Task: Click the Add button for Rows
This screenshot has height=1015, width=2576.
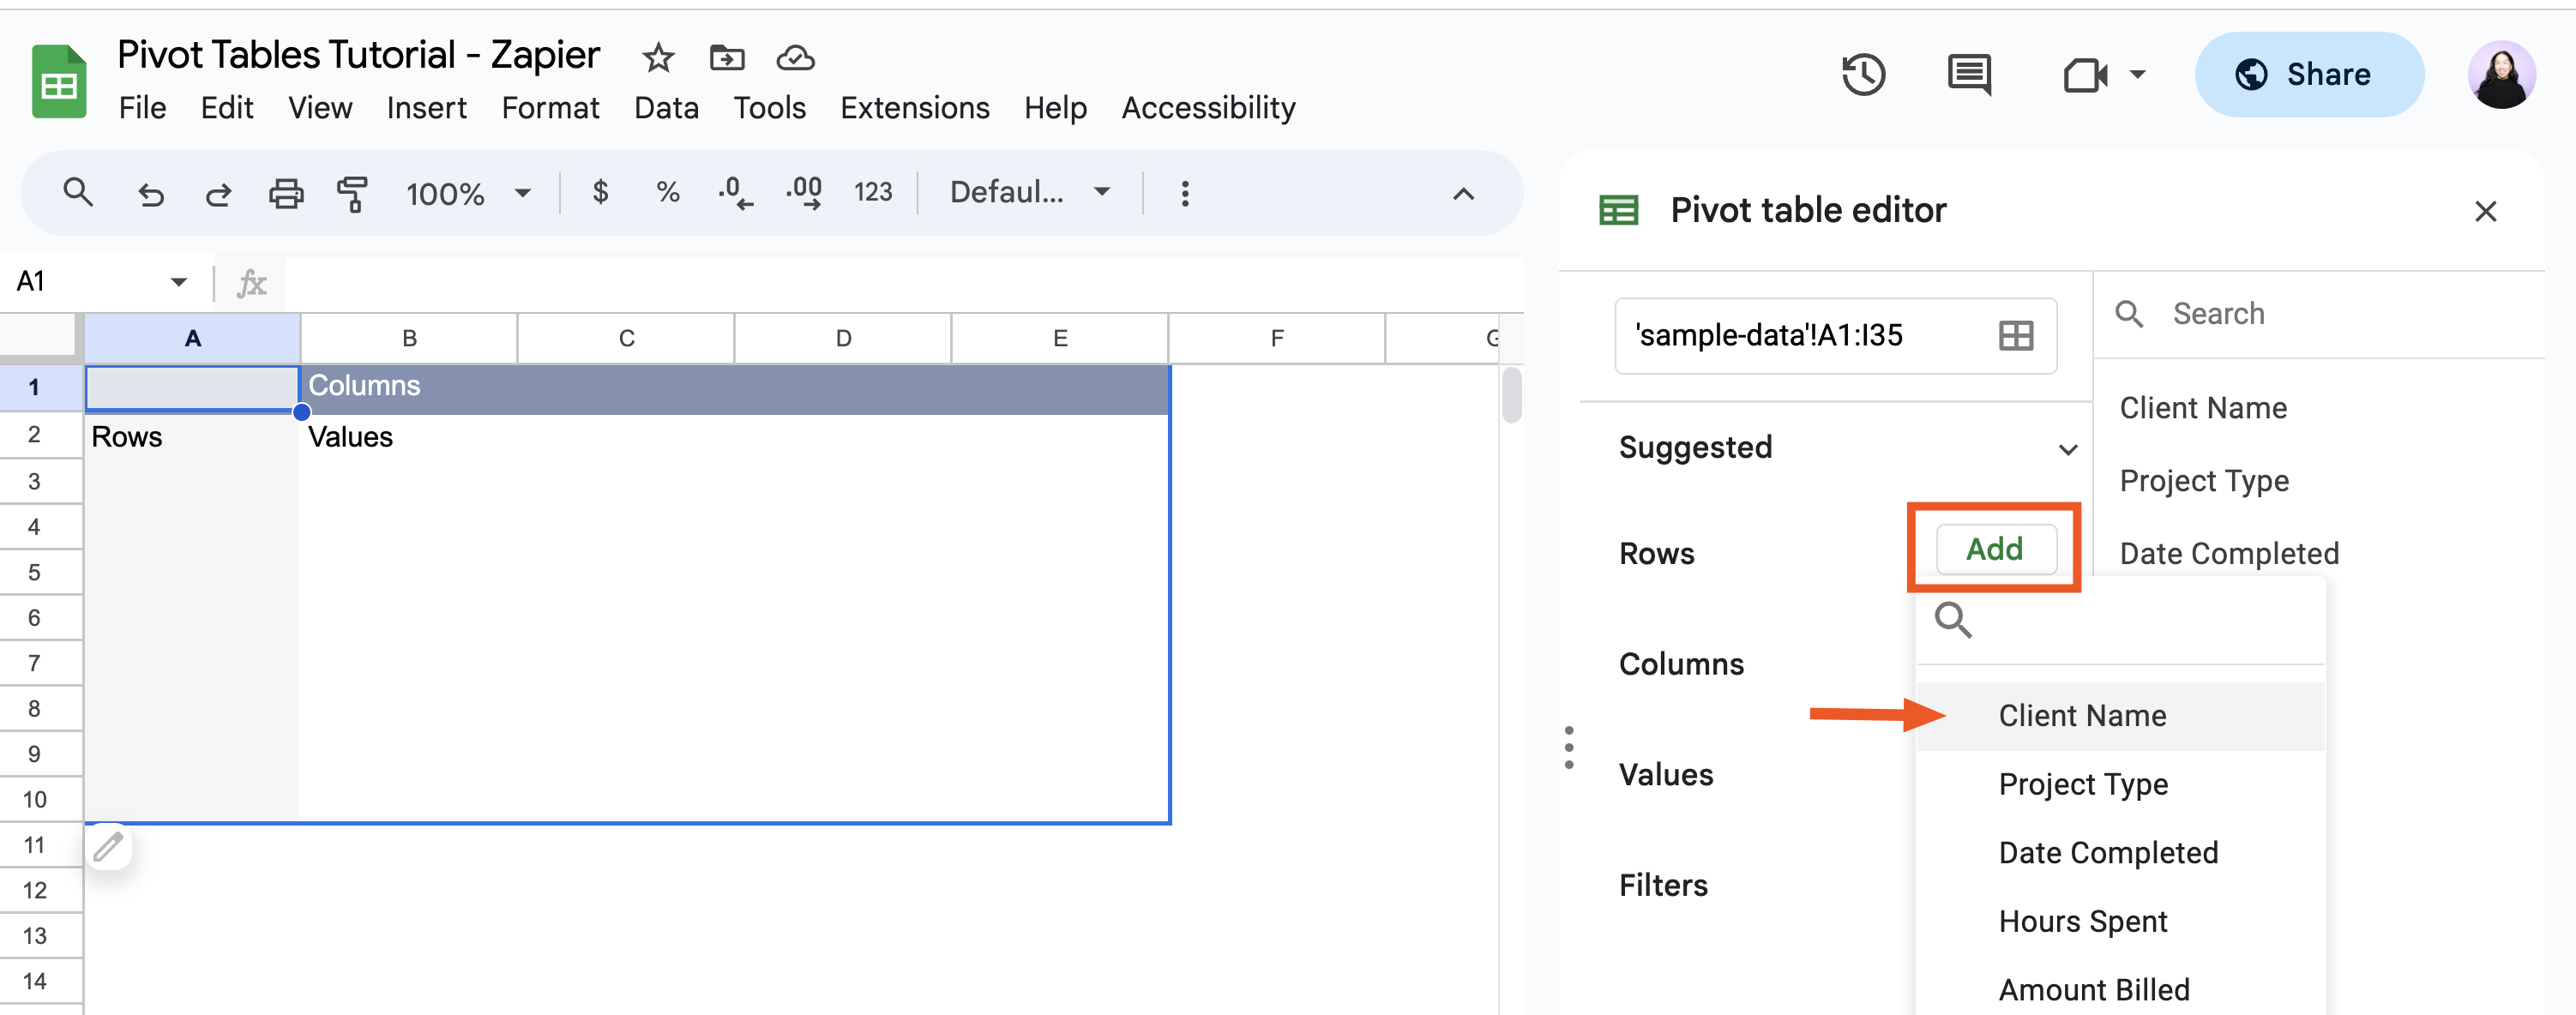Action: click(1995, 549)
